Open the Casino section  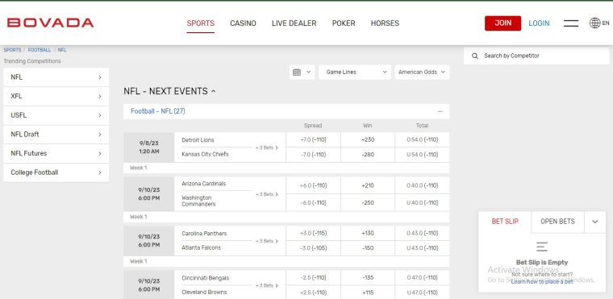point(243,23)
